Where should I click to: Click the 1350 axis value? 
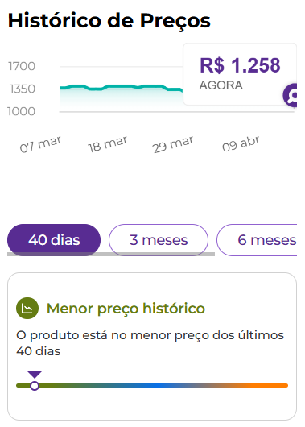point(23,89)
